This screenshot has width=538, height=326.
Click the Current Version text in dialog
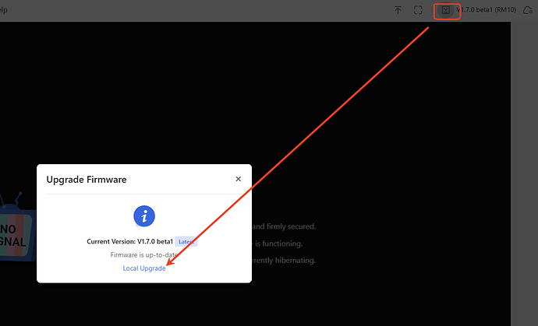129,242
